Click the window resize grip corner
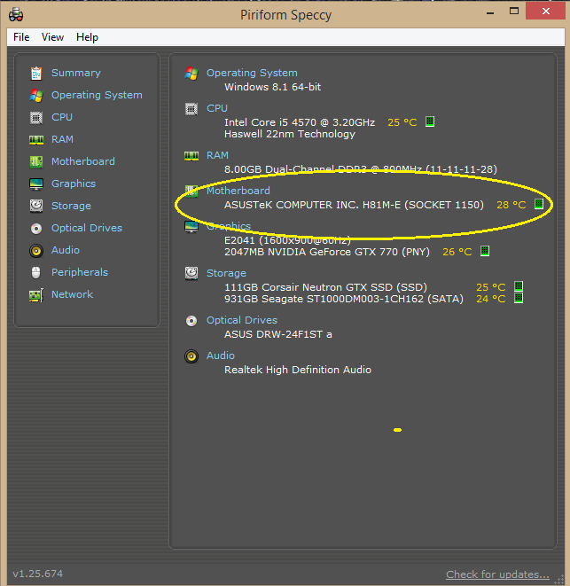This screenshot has width=570, height=586. tap(559, 579)
